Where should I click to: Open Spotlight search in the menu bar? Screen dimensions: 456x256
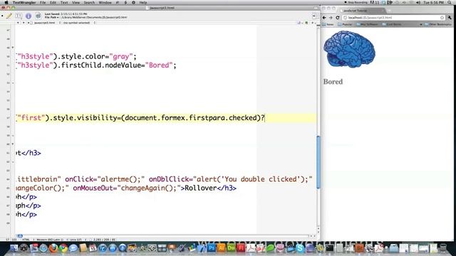click(x=450, y=2)
